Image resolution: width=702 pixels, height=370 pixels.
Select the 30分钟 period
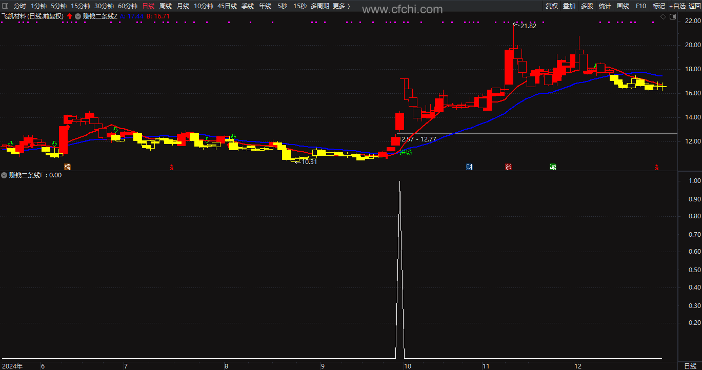(104, 6)
